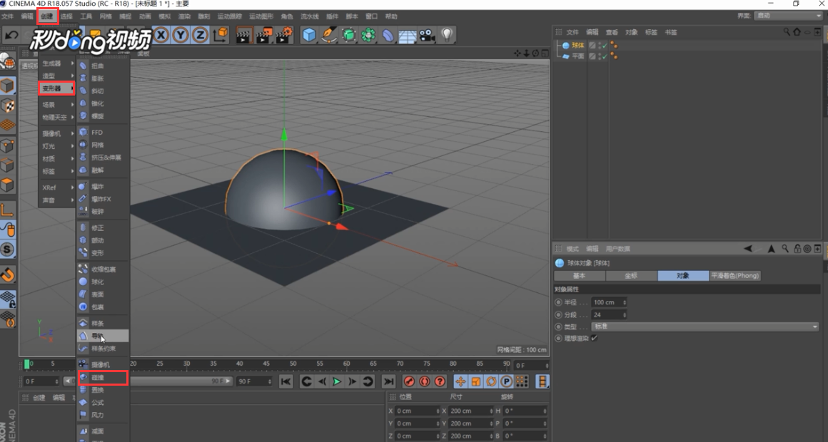Uncheck the 理想渲染 checkbox
Screen dimensions: 828x442
pos(594,338)
